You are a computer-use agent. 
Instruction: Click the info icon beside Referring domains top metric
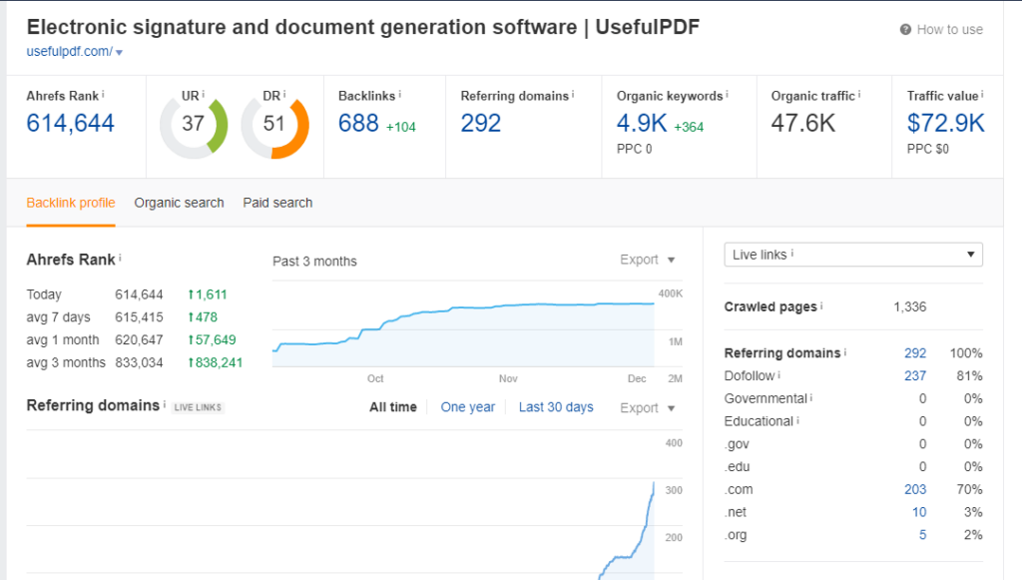pos(573,95)
